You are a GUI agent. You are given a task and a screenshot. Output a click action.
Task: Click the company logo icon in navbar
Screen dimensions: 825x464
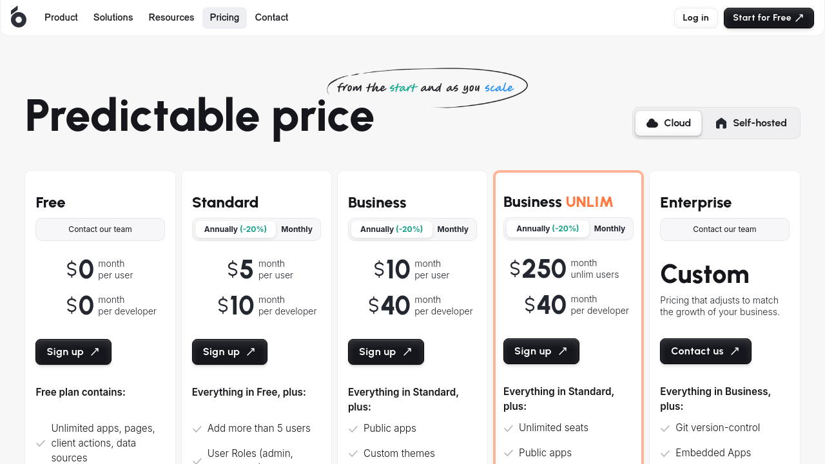point(19,17)
